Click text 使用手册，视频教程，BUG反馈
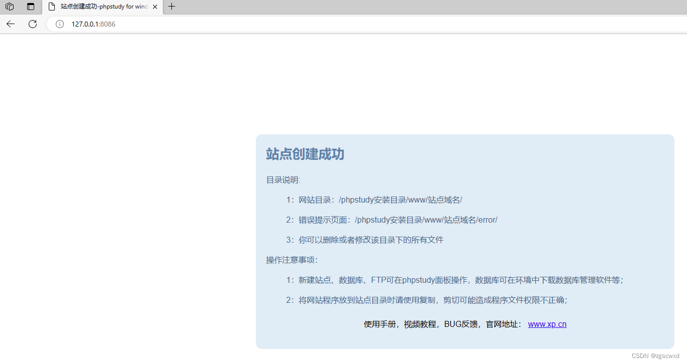This screenshot has height=364, width=687. pos(420,324)
